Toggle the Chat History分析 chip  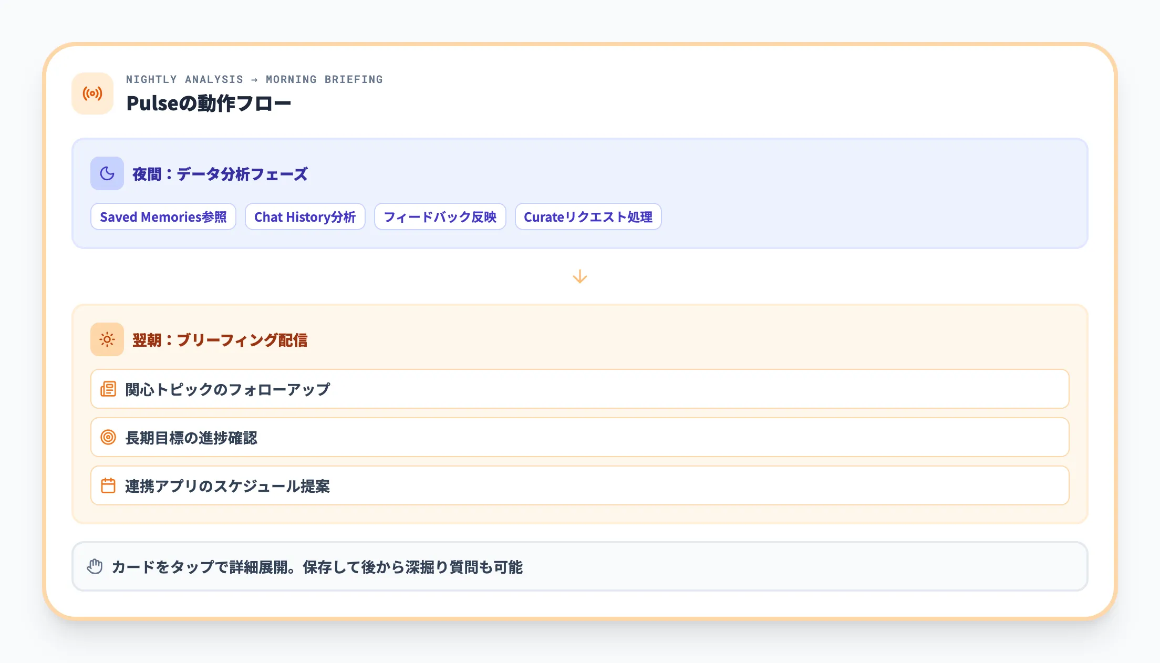coord(305,216)
